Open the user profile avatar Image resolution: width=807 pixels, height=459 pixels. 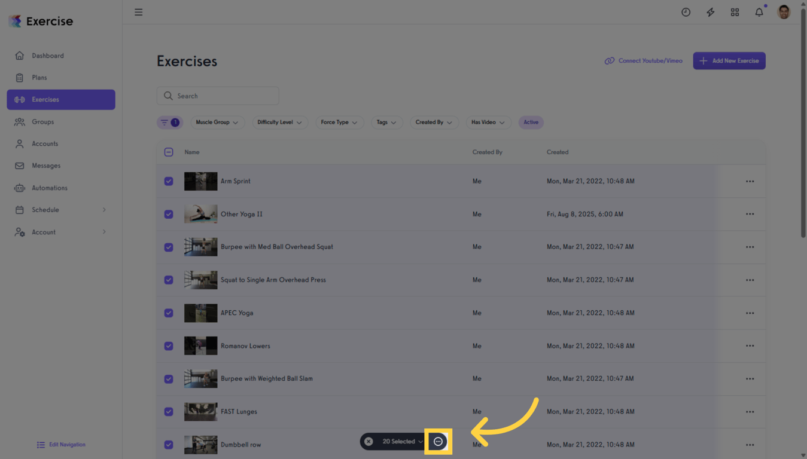pos(784,11)
